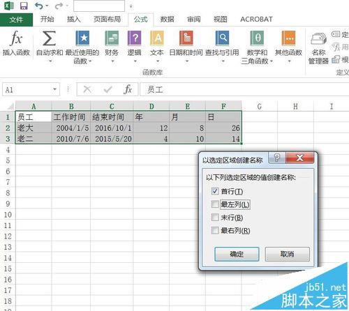
Task: Open the Name Box dropdown arrow
Action: [54, 89]
